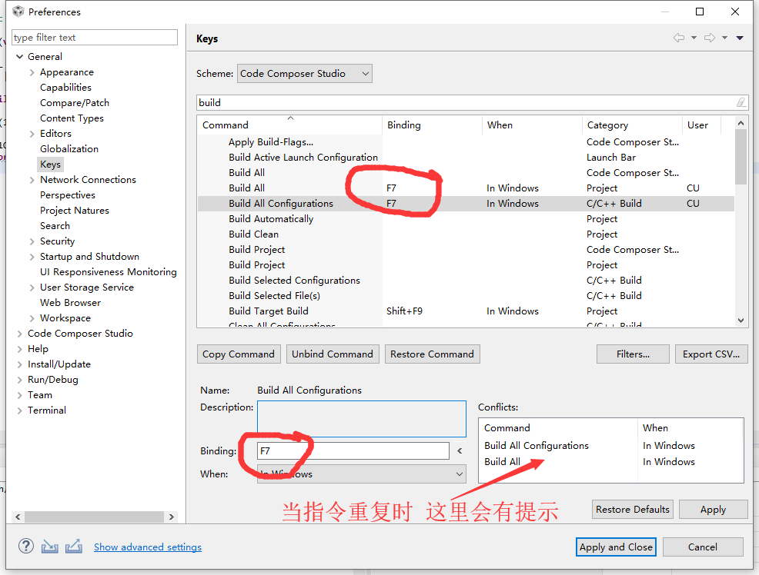
Task: Open the Perspectives page
Action: click(x=67, y=195)
